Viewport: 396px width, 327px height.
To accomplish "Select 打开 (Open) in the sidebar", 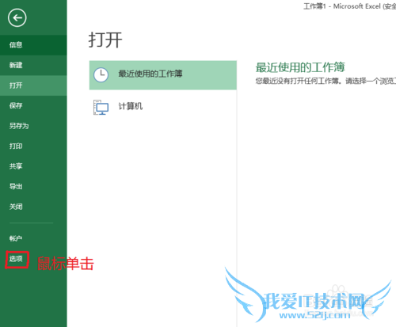I will (x=33, y=86).
